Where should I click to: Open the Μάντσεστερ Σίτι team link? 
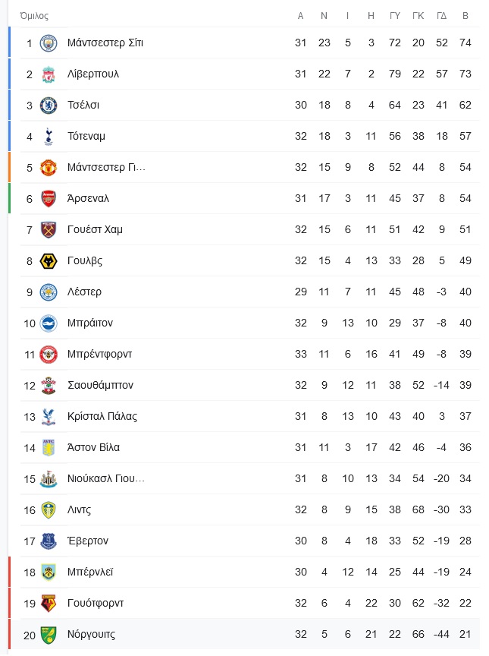click(x=105, y=43)
